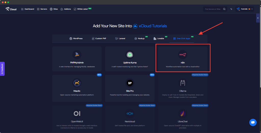Click the activity pulse icon in header

231,9
